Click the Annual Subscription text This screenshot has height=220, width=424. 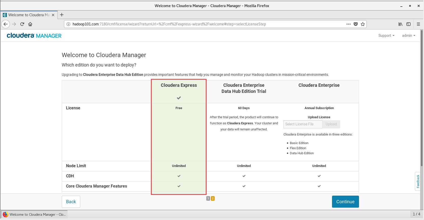point(319,108)
